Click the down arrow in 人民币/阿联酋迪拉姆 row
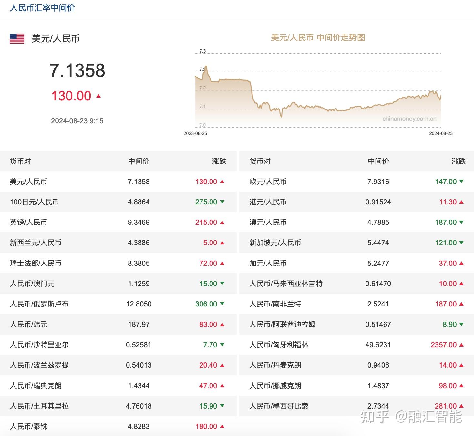474x436 pixels. click(461, 324)
